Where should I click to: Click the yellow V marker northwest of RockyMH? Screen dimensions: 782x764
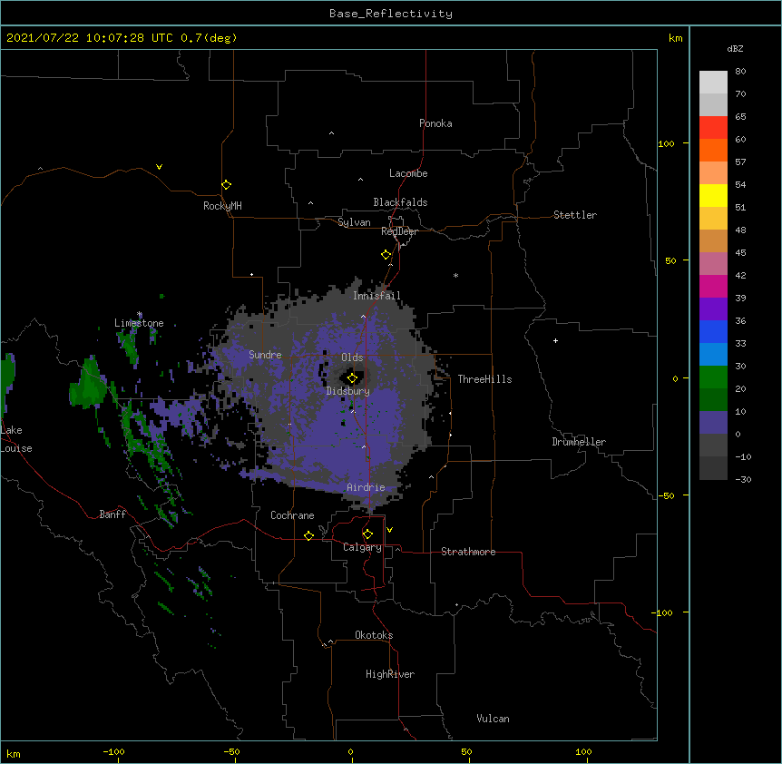tap(159, 167)
